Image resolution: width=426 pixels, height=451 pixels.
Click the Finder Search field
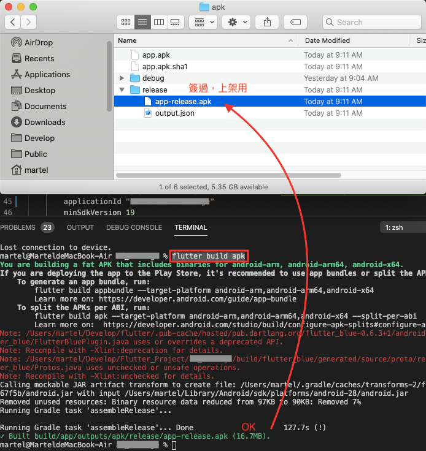(372, 22)
